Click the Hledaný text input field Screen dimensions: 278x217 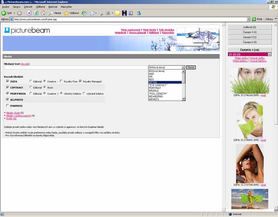coord(75,67)
